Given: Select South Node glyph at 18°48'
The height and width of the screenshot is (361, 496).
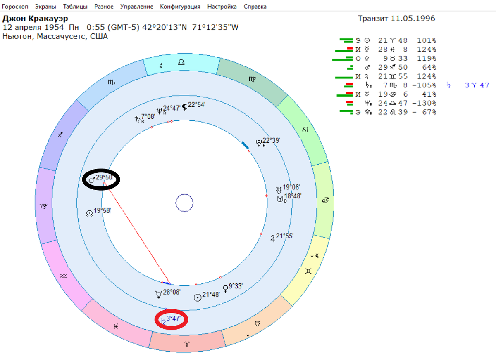Looking at the screenshot, I should point(280,199).
